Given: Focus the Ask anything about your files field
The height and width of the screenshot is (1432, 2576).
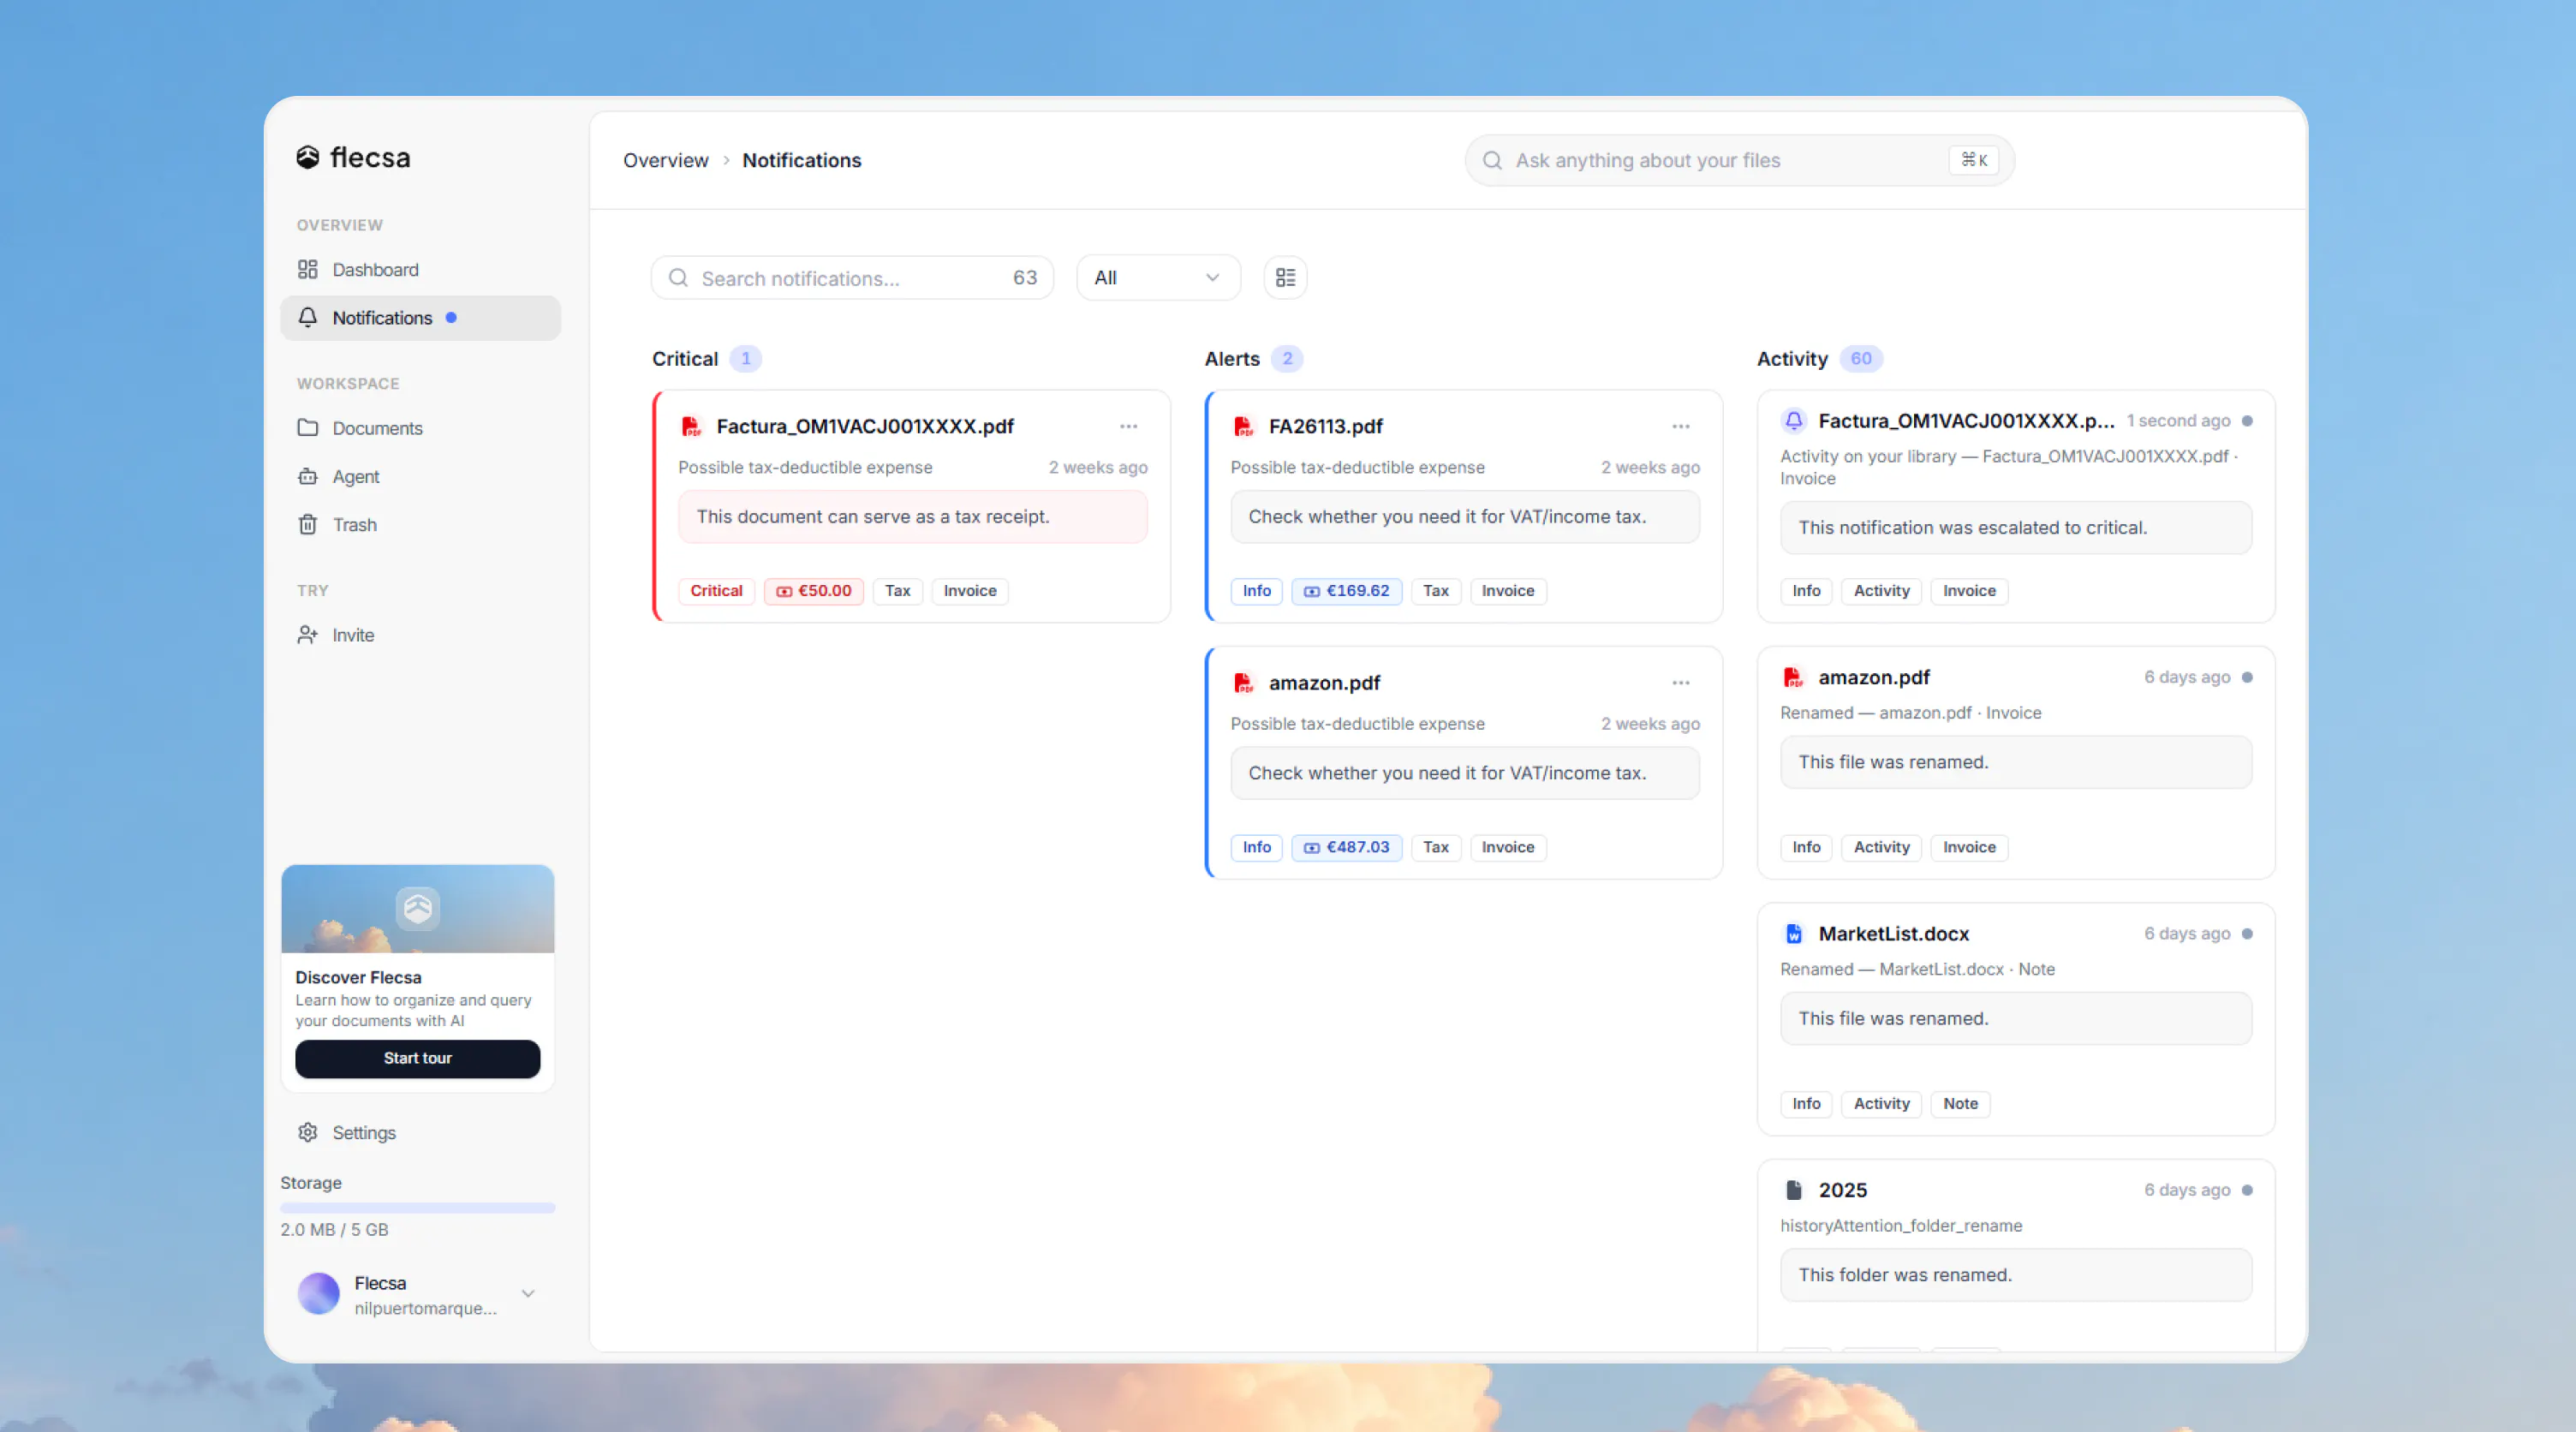Looking at the screenshot, I should (1739, 160).
